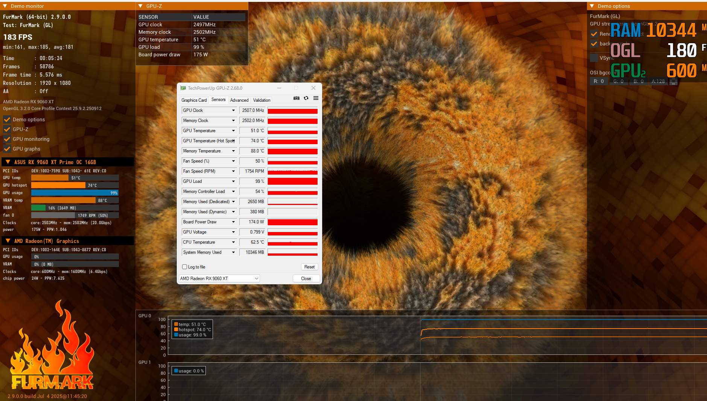Viewport: 707px width, 401px height.
Task: Click the TechPowerUp GPU-Z title bar icon
Action: 183,88
